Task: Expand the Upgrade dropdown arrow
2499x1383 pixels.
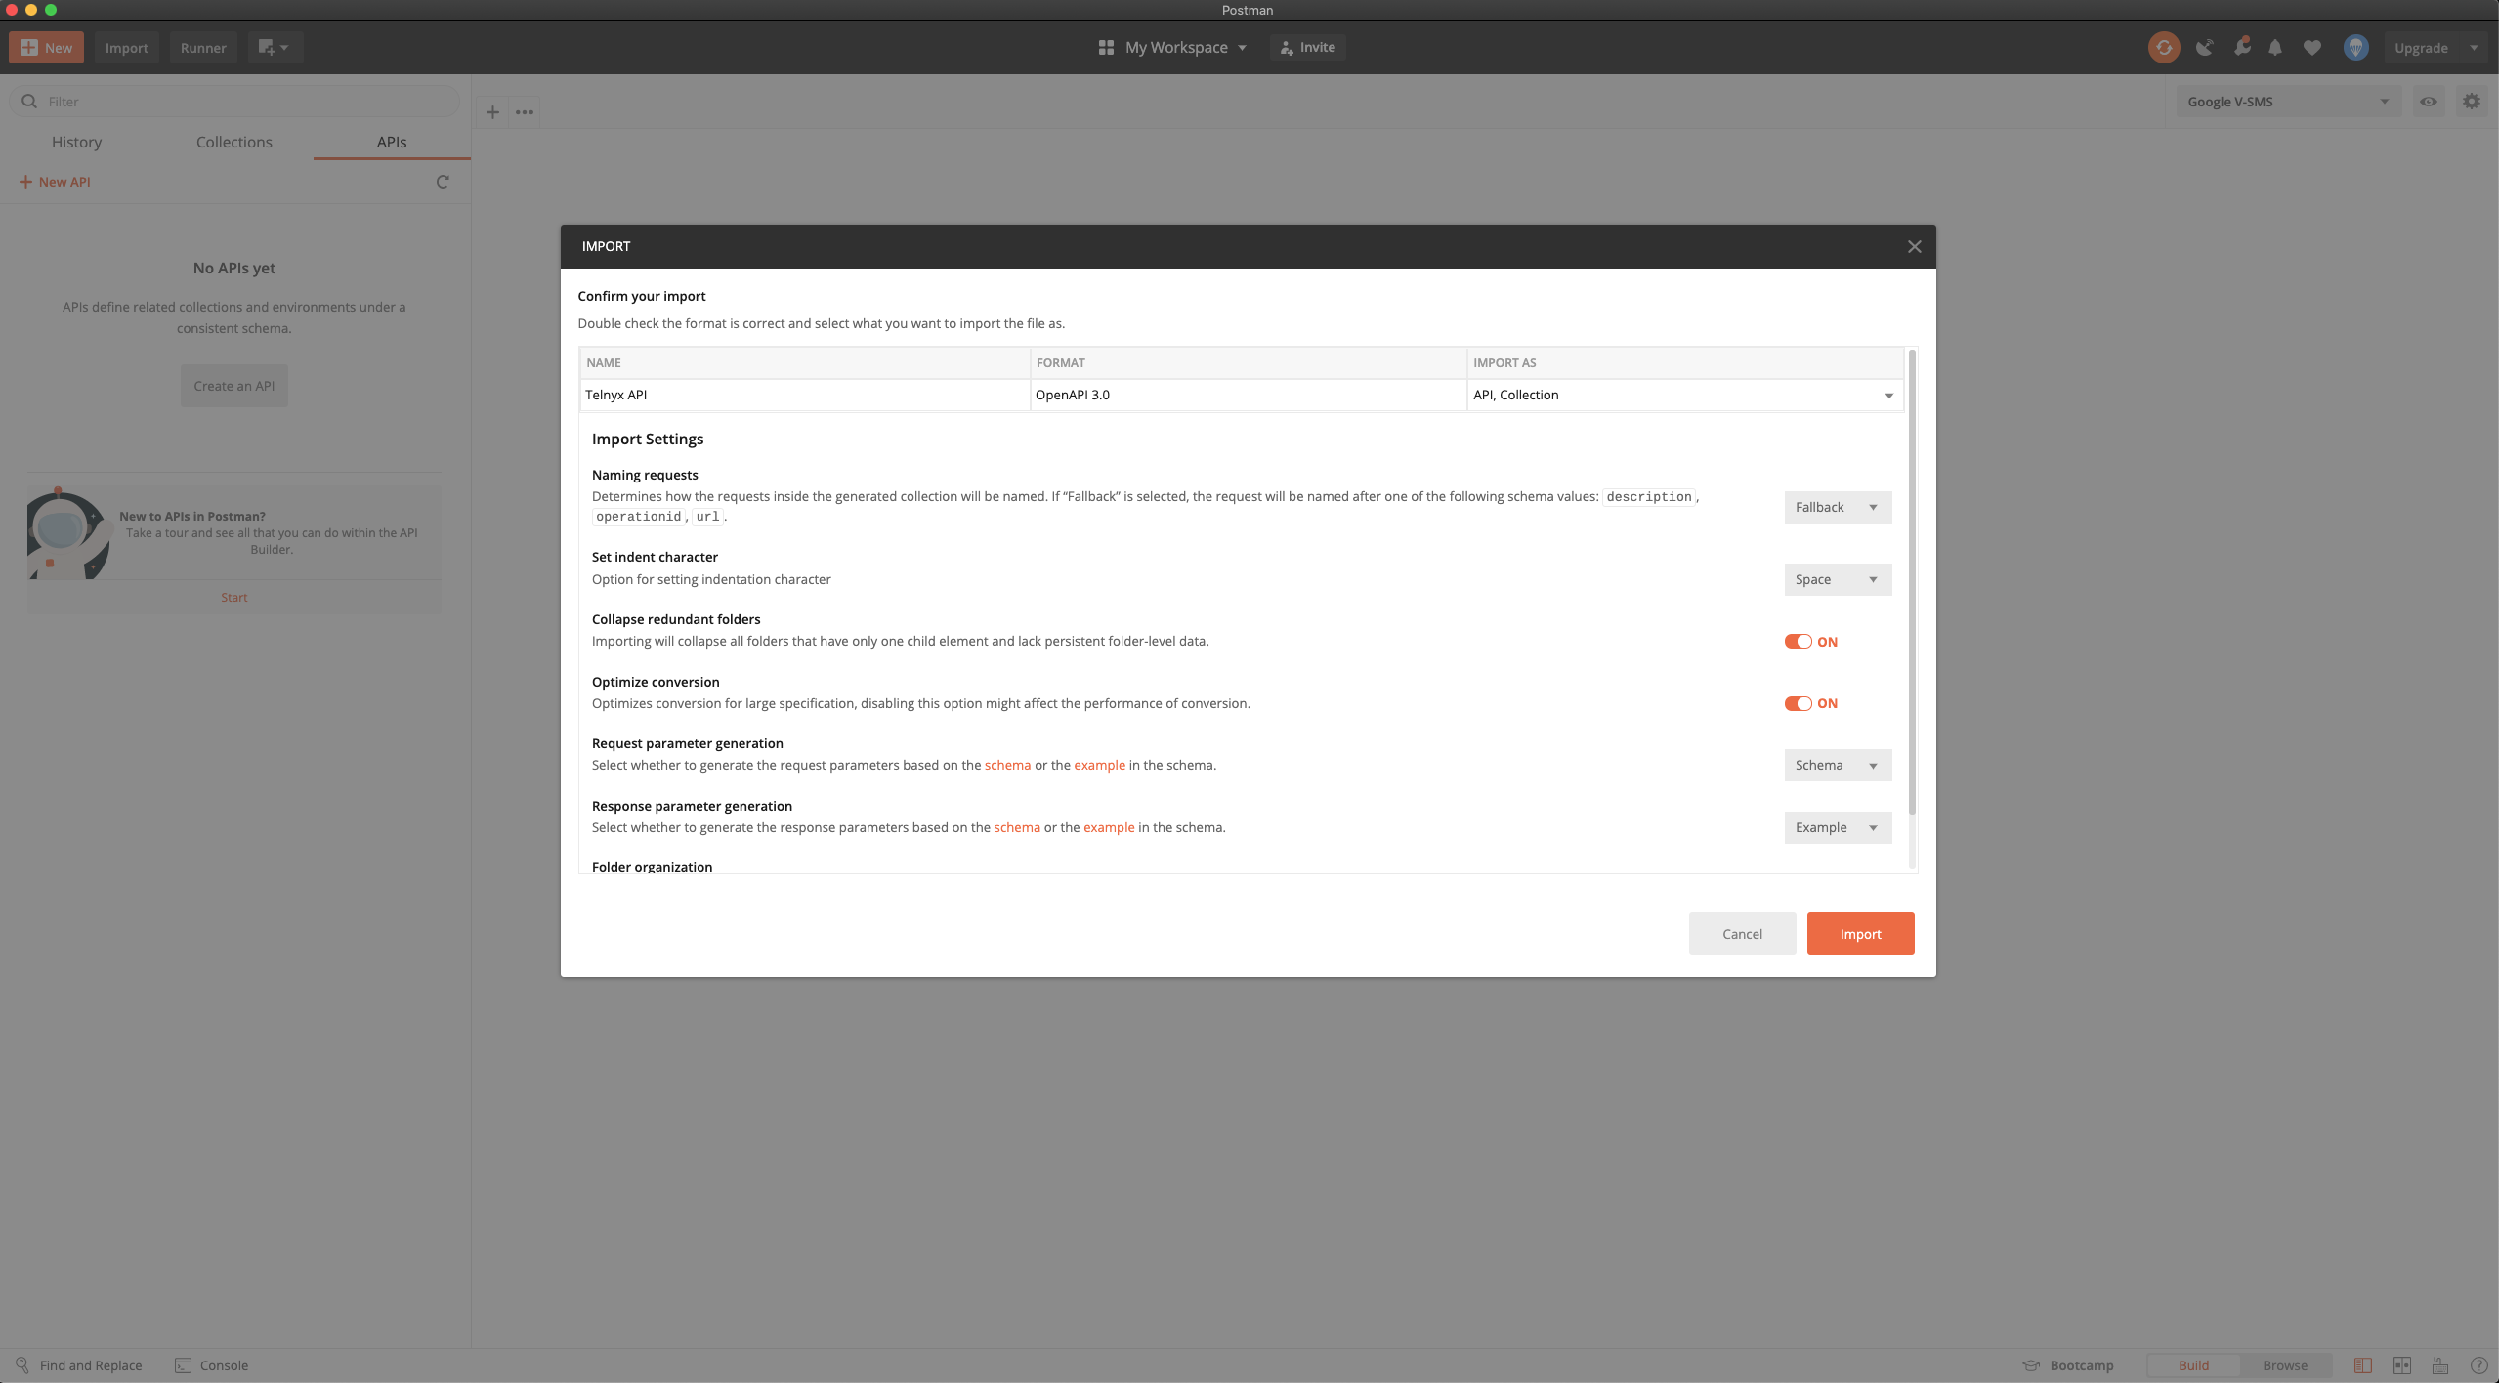Action: click(x=2474, y=48)
